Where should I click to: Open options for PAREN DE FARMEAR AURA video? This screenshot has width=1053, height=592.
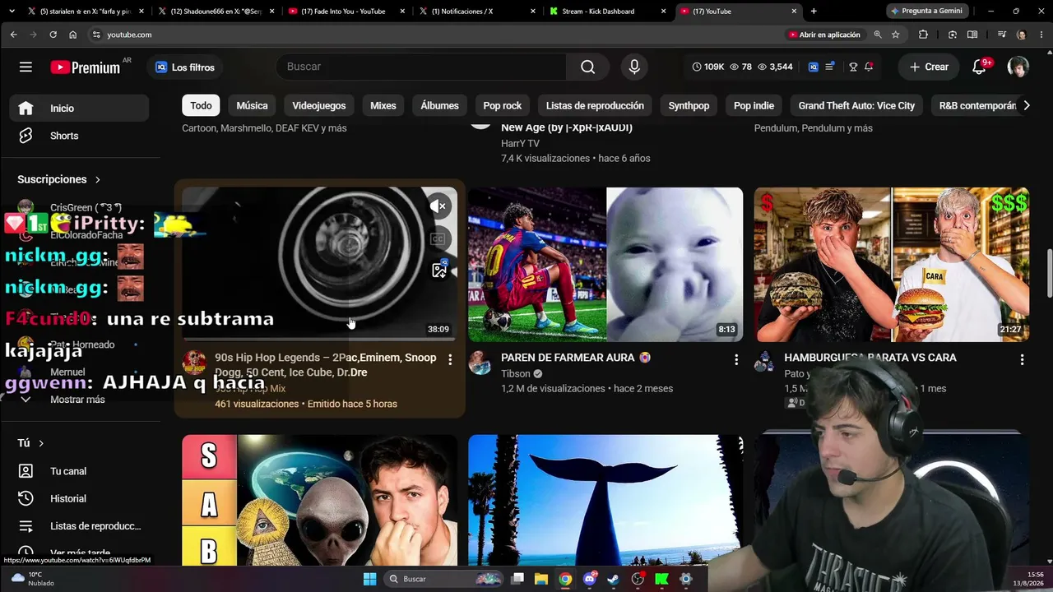(x=736, y=359)
